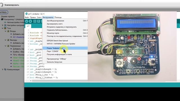Expand the Коммуникации tree node
Screen dimensions: 180x101
(x=3, y=69)
